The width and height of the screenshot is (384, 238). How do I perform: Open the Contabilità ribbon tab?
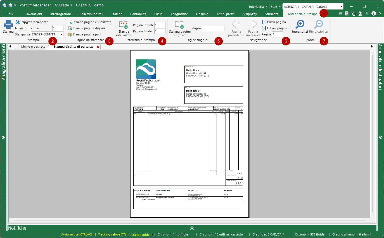coord(138,14)
